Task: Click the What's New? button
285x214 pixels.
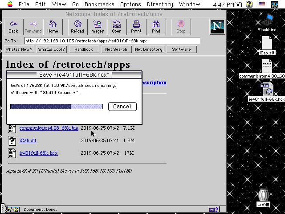Action: tap(19, 49)
